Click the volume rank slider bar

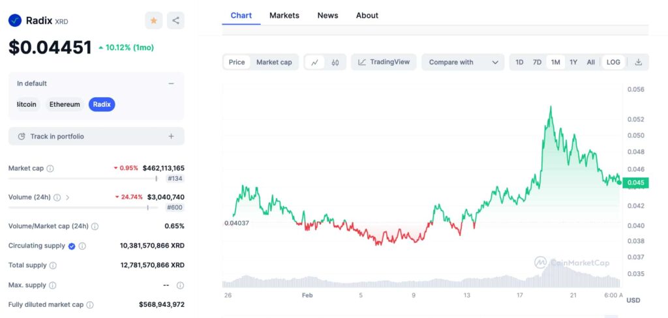click(83, 208)
